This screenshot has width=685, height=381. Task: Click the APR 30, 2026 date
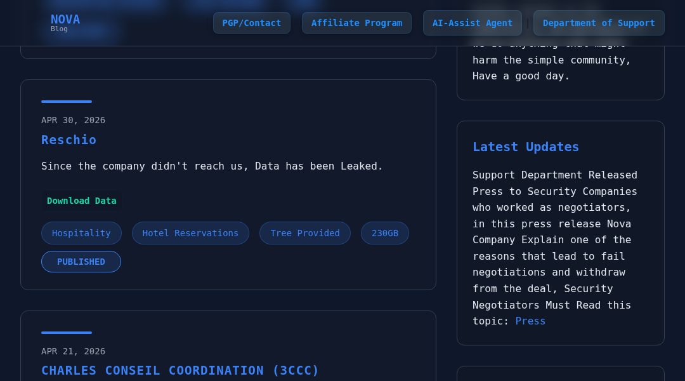coord(73,120)
